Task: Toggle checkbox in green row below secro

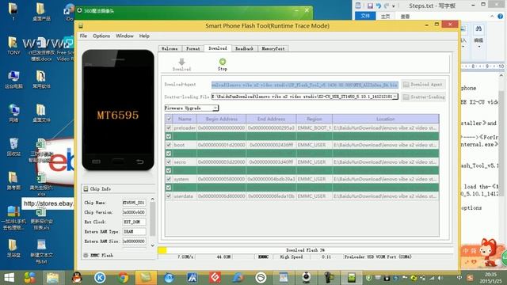Action: click(x=169, y=170)
